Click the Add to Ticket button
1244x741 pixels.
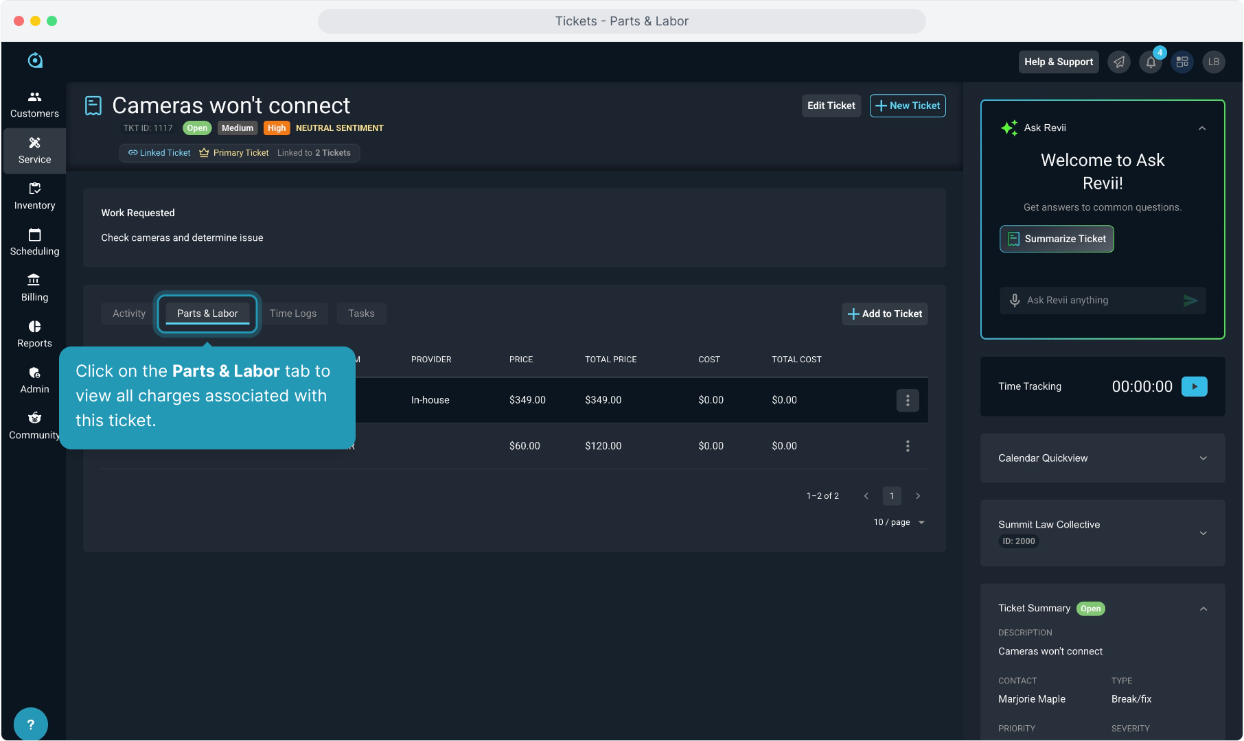coord(885,314)
